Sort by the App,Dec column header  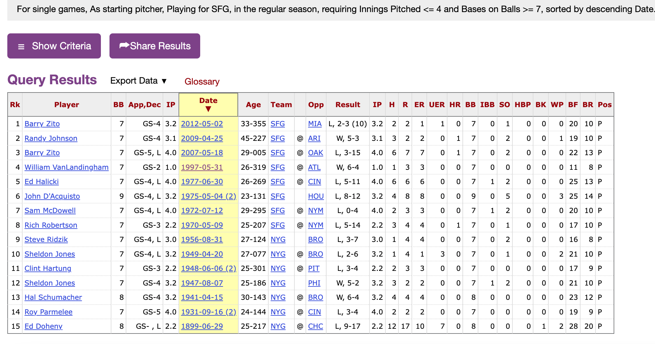(144, 105)
